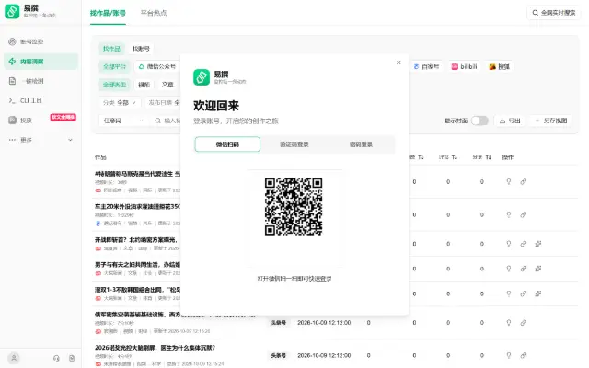Screen dimensions: 589x368
Task: Click link icon in 开战即斩首 row
Action: pyautogui.click(x=524, y=244)
